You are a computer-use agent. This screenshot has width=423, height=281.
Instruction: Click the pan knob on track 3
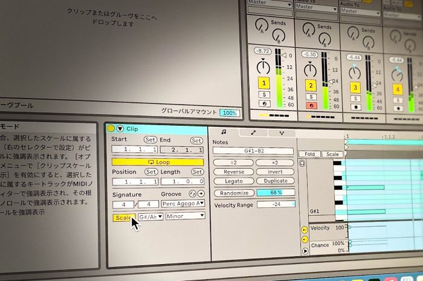pos(355,73)
